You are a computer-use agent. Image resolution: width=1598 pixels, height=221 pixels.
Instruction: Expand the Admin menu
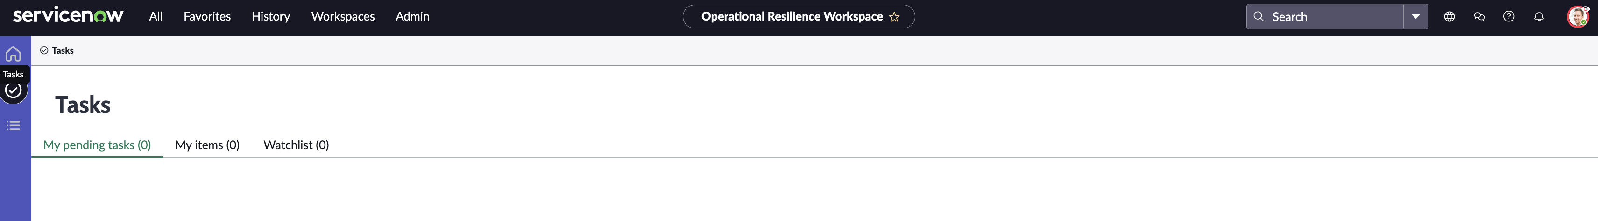[x=412, y=17]
